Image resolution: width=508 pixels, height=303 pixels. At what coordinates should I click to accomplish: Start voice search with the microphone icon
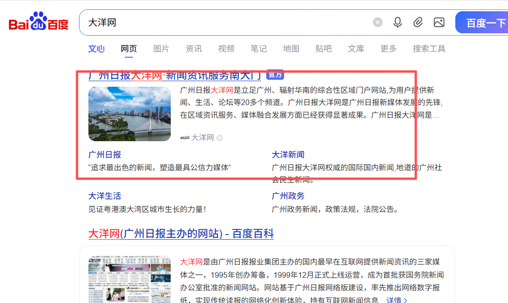point(397,22)
